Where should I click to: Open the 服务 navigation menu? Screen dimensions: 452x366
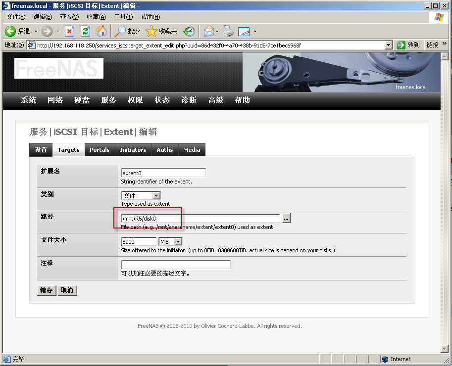(109, 100)
